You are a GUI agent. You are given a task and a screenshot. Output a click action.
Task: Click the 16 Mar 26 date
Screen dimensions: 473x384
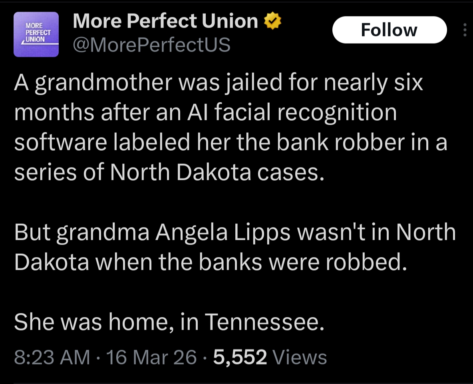[x=151, y=357]
